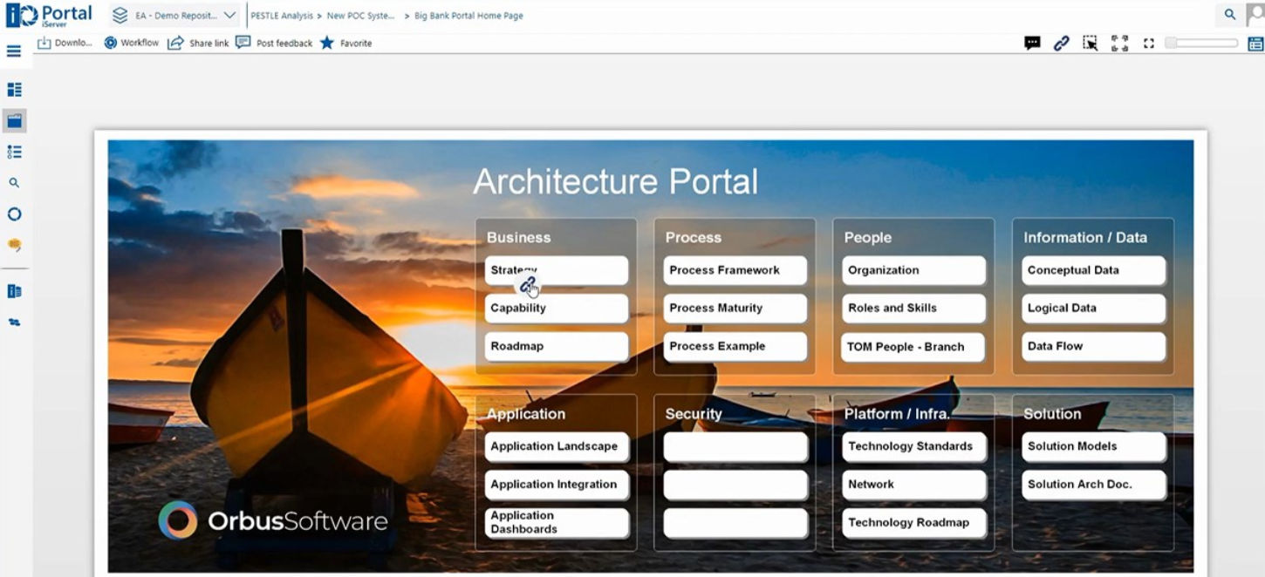Click the comments speech bubble toolbar icon
The image size is (1265, 577).
(1032, 43)
